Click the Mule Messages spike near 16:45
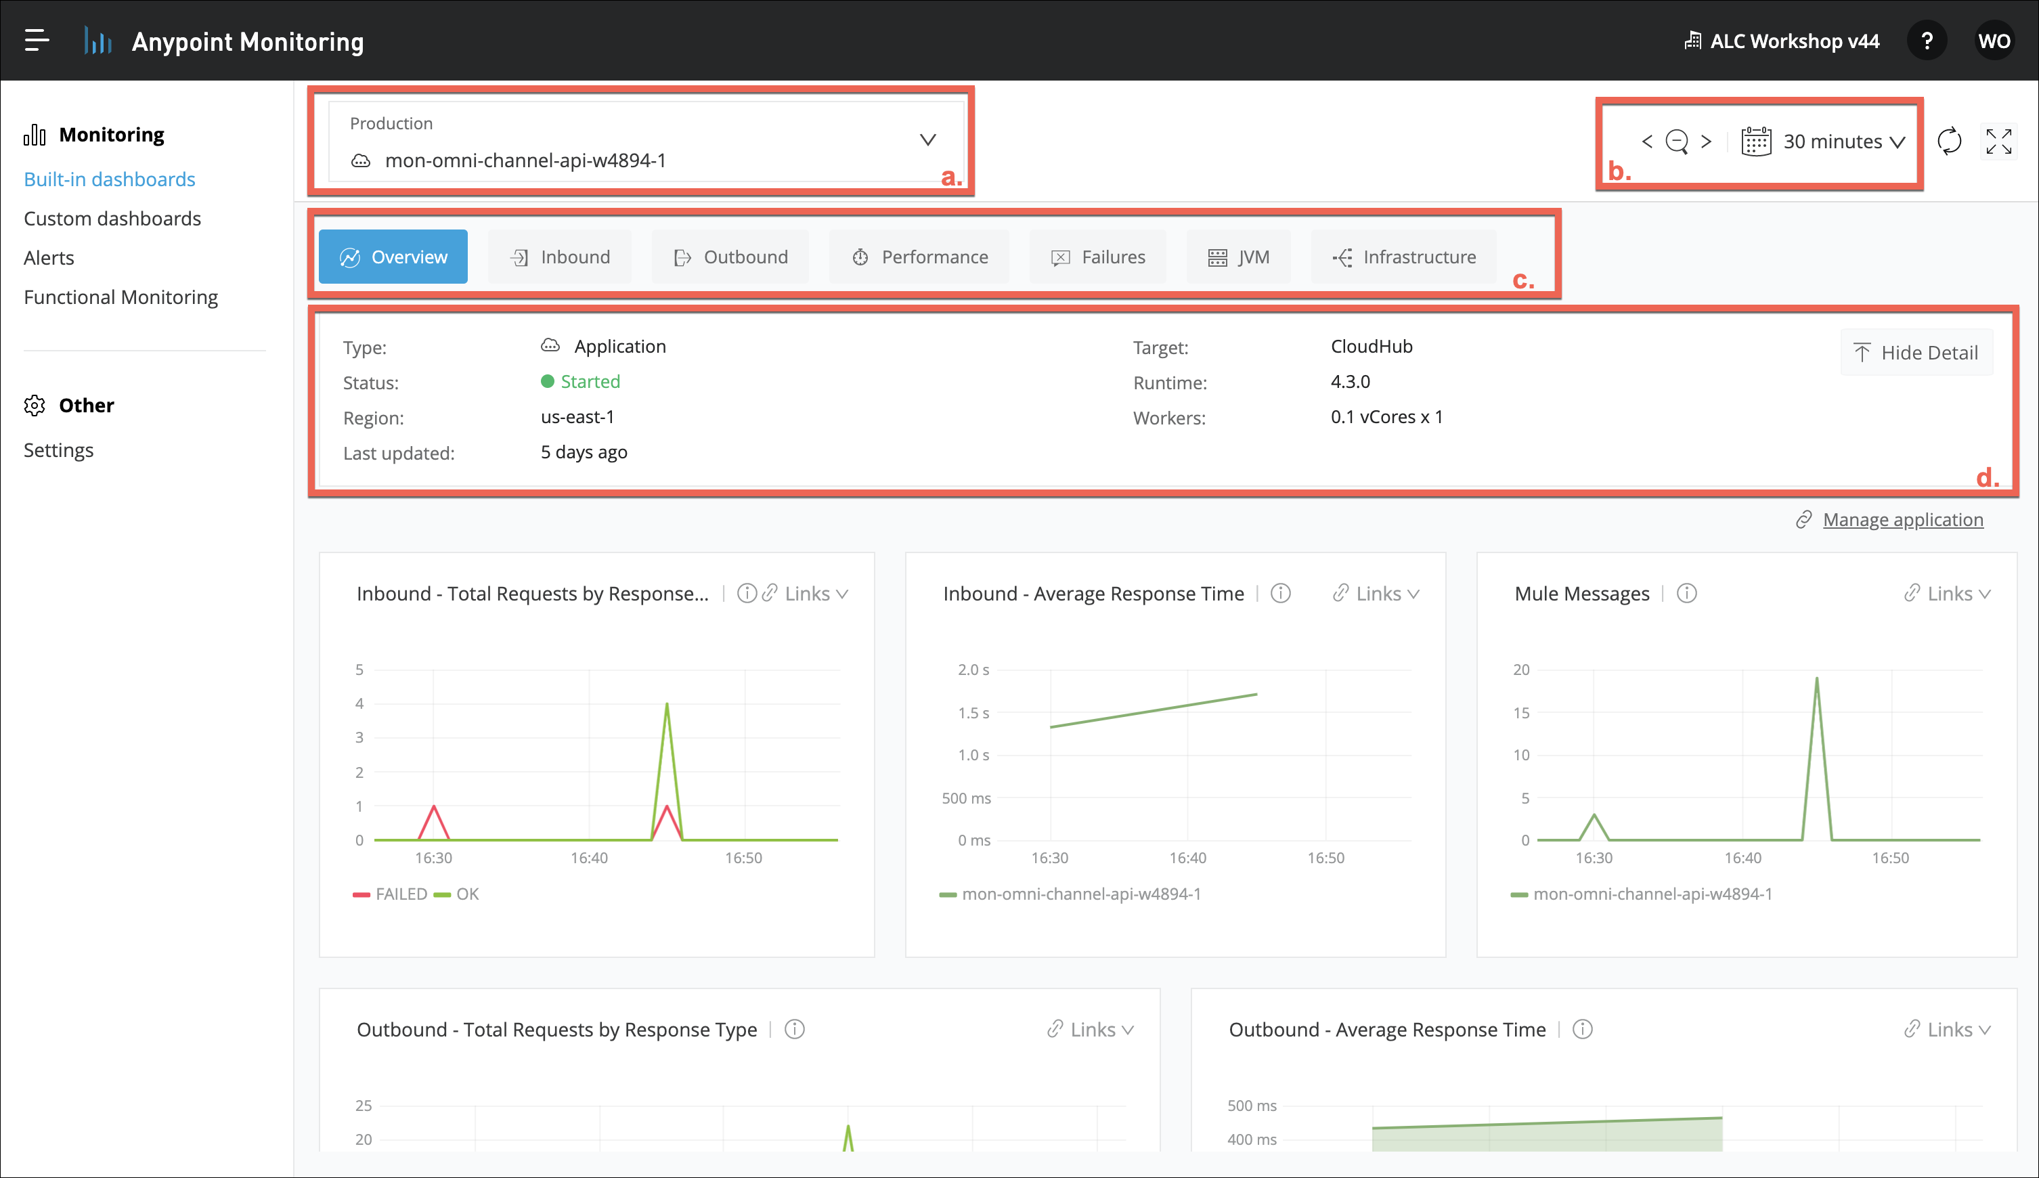2039x1178 pixels. [1816, 679]
